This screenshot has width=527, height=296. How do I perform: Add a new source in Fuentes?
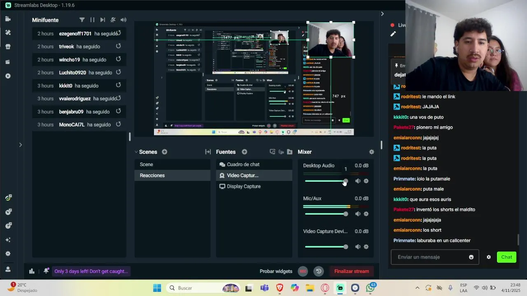pos(244,152)
